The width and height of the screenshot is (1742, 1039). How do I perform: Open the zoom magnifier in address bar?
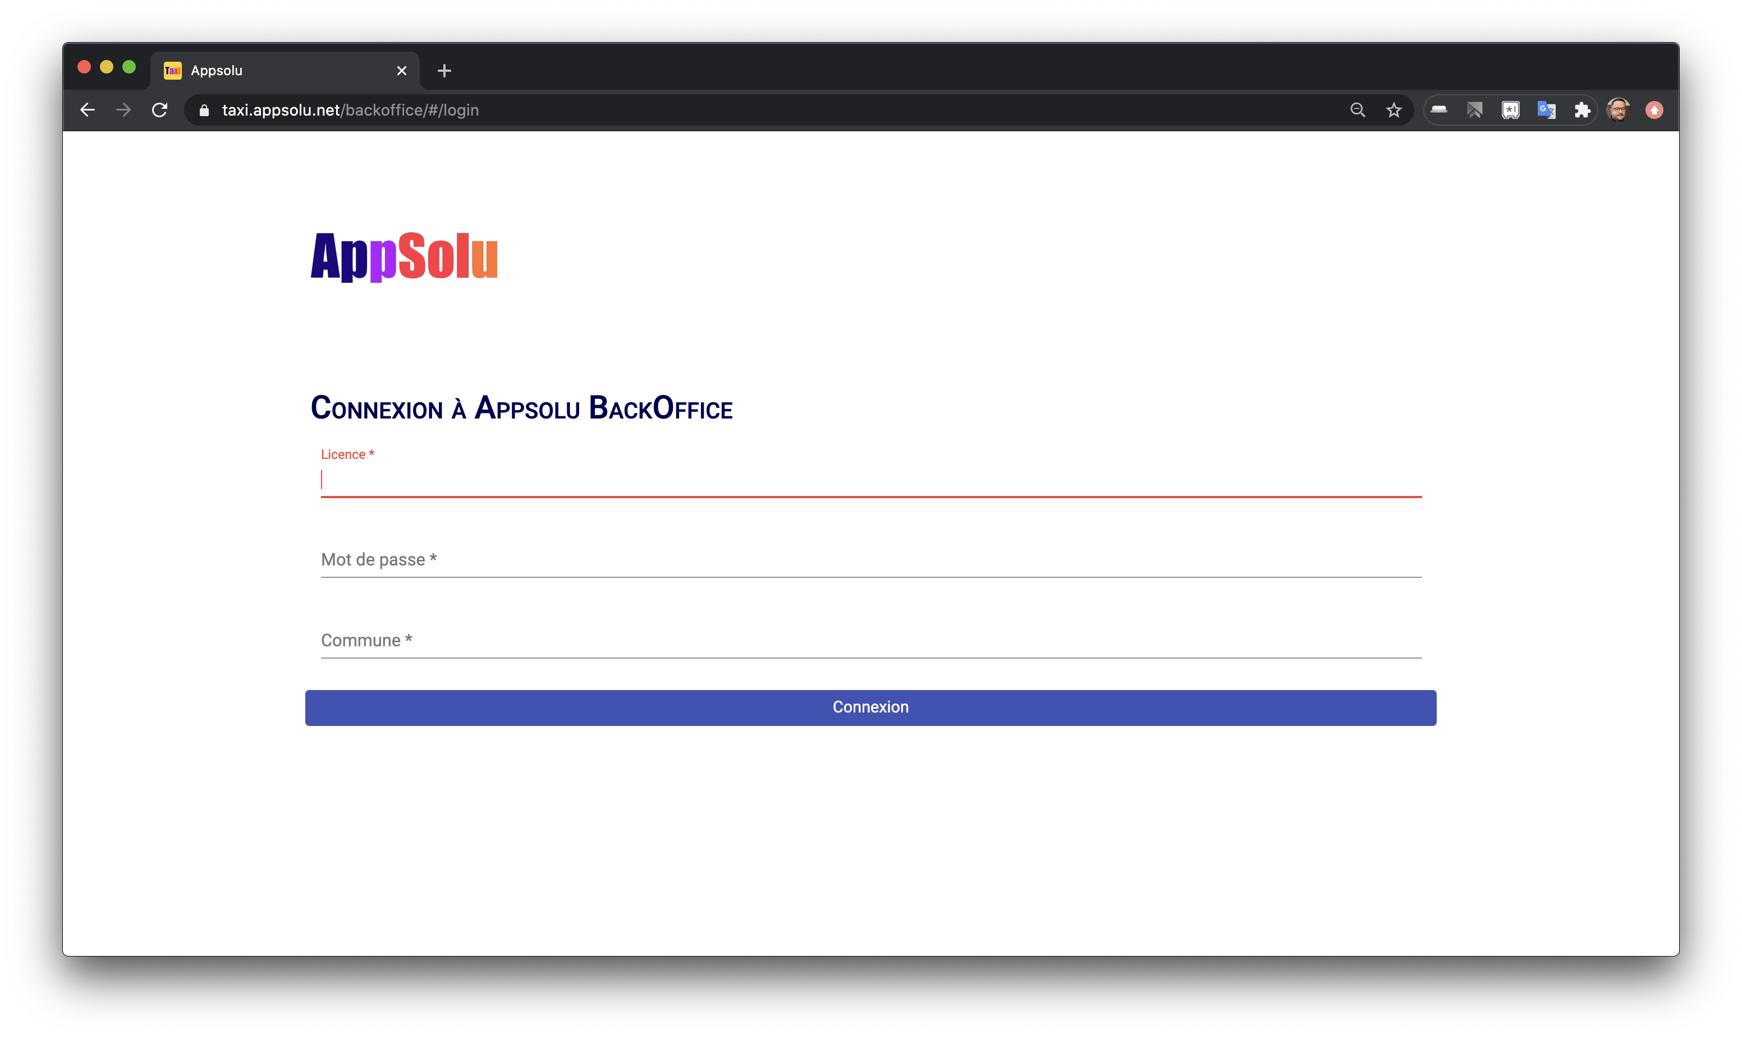click(x=1358, y=110)
